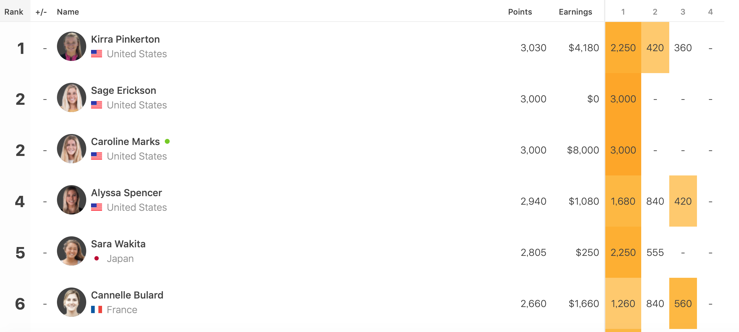Open Cannelle Bulard's athlete page
The image size is (739, 332).
127,295
